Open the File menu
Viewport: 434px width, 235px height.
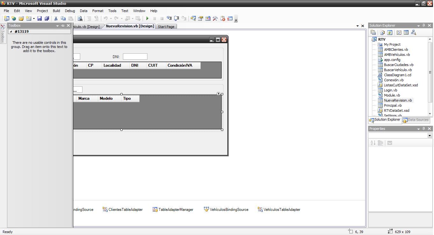click(6, 11)
